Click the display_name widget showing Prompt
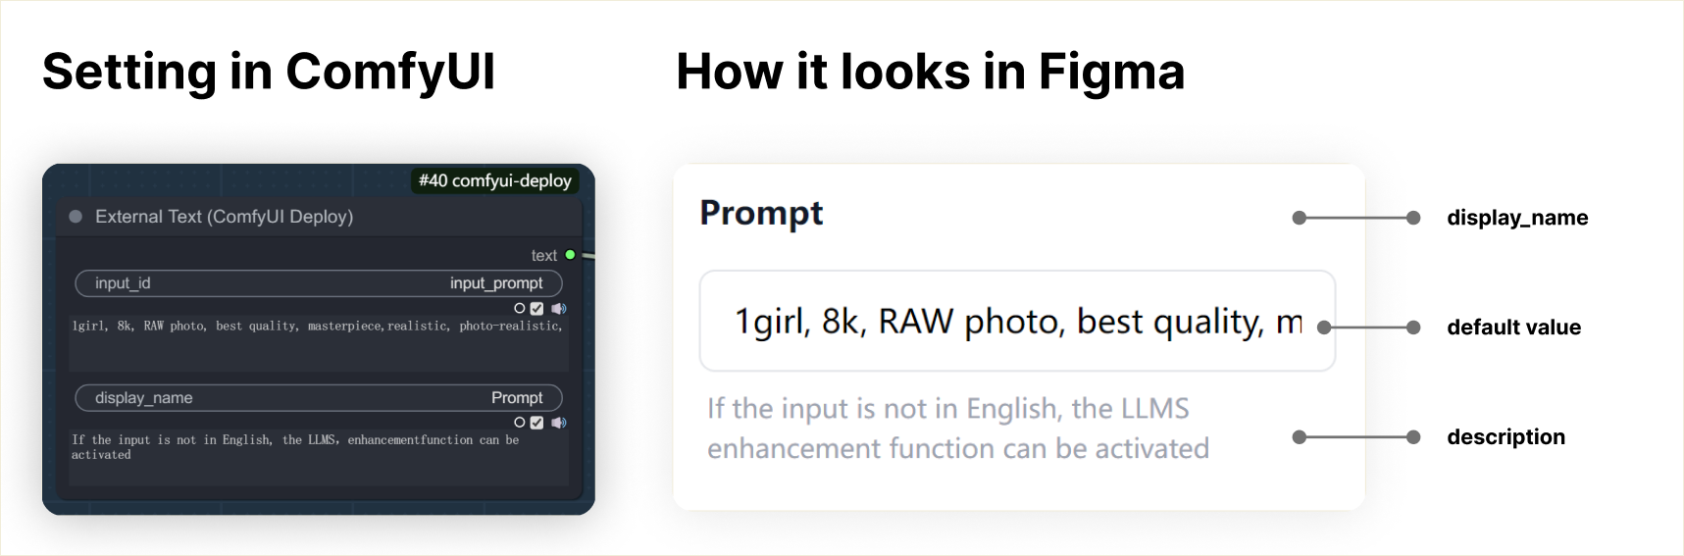The height and width of the screenshot is (556, 1684). click(x=319, y=397)
